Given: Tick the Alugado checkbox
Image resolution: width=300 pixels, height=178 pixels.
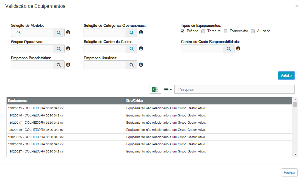Looking at the screenshot, I should coord(253,31).
